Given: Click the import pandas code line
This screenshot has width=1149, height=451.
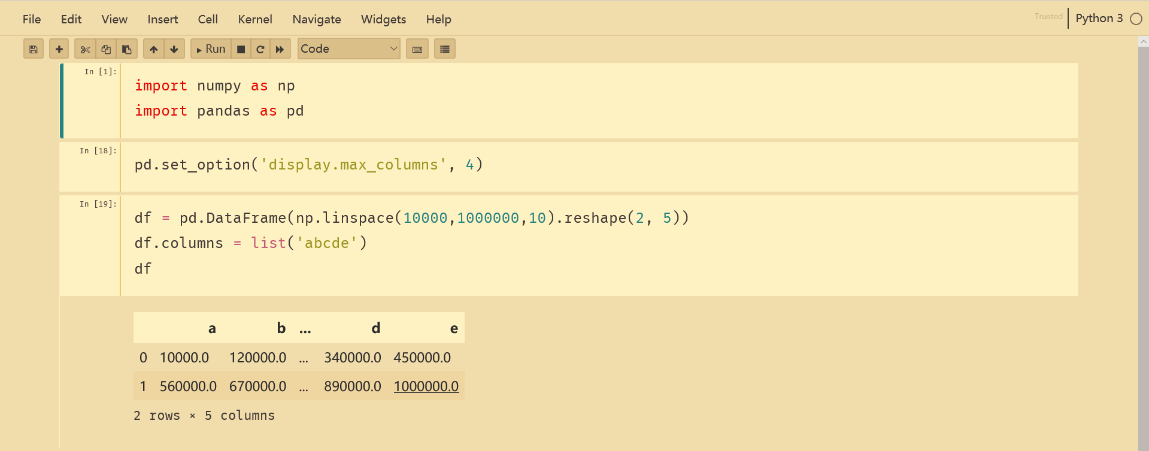Looking at the screenshot, I should (x=219, y=111).
